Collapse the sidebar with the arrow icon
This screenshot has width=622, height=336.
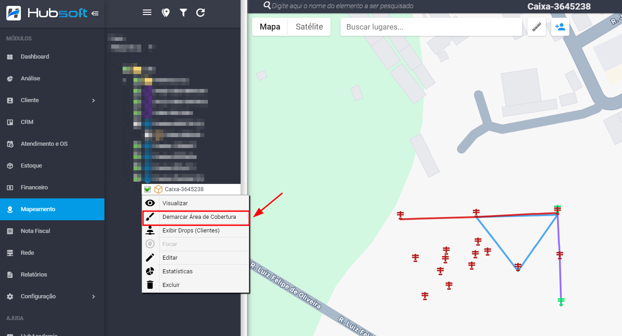point(95,13)
